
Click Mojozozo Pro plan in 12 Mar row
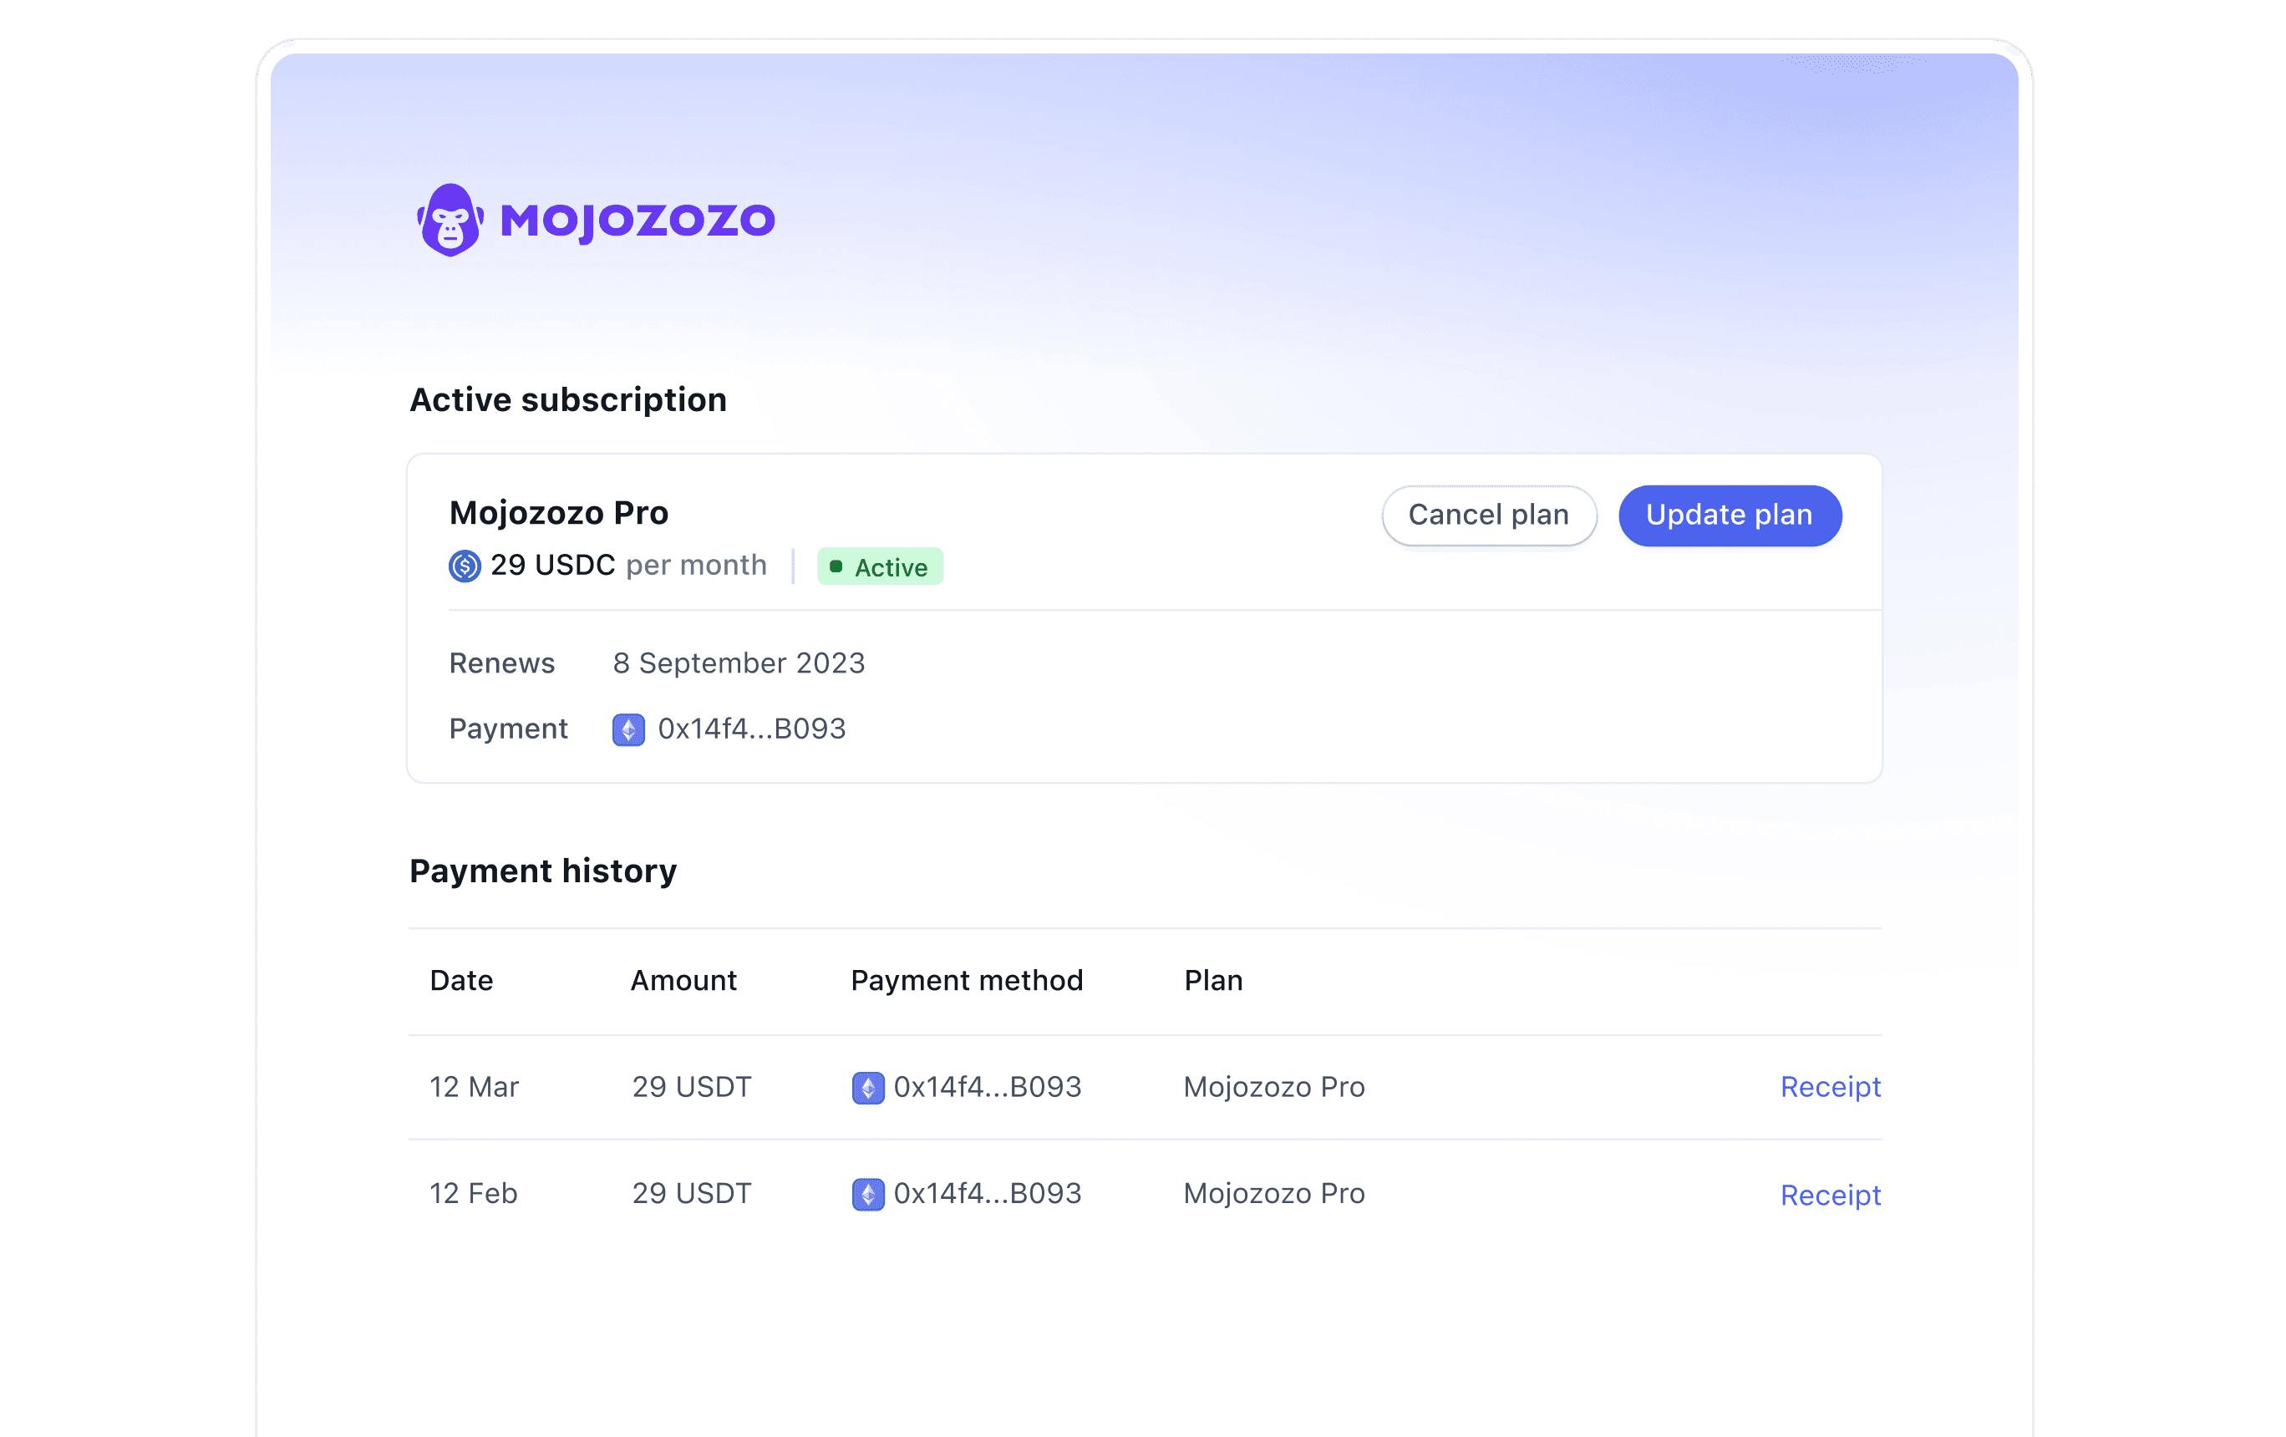click(1274, 1088)
